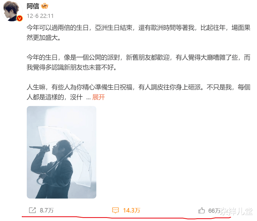Click the first paragraph starting 今年可以過兩倍的生日
The width and height of the screenshot is (257, 221).
click(x=139, y=33)
